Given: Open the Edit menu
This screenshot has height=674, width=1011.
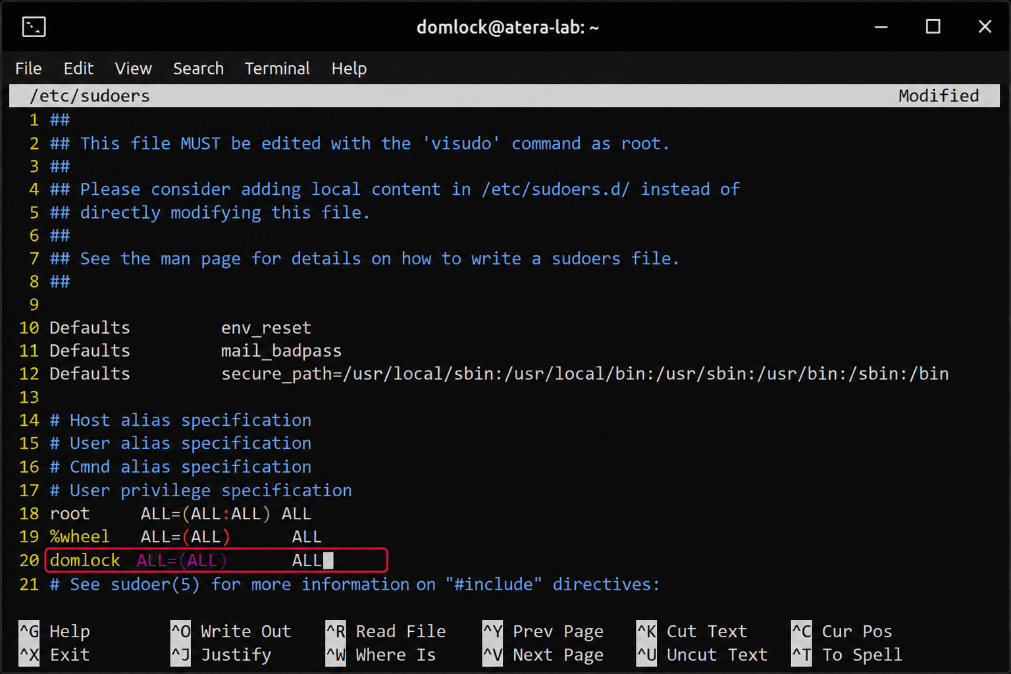Looking at the screenshot, I should pyautogui.click(x=78, y=68).
